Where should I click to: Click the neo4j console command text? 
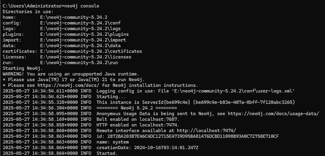[82, 6]
